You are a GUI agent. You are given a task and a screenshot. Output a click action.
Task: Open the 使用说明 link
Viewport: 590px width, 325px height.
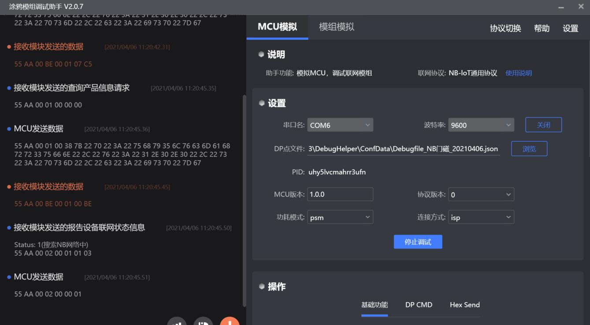coord(518,73)
